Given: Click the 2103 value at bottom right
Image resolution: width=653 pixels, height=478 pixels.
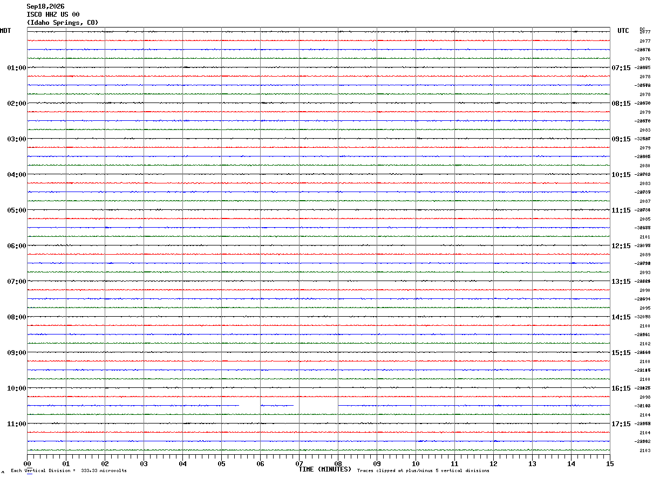Looking at the screenshot, I should tap(644, 450).
